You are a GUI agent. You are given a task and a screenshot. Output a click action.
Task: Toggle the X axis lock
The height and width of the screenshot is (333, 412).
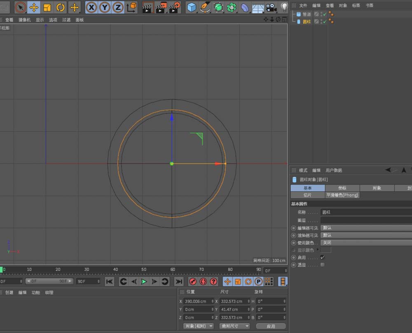[91, 7]
